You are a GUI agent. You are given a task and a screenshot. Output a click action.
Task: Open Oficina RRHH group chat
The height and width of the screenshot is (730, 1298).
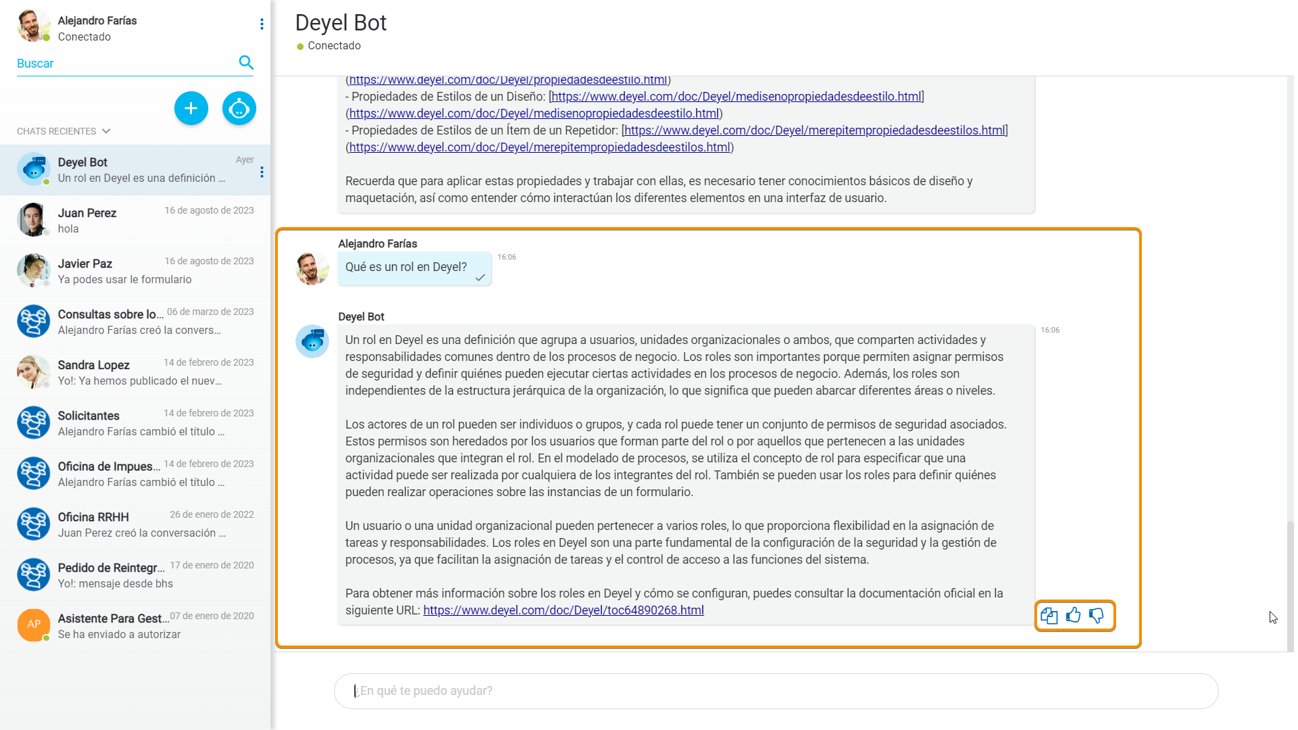135,525
